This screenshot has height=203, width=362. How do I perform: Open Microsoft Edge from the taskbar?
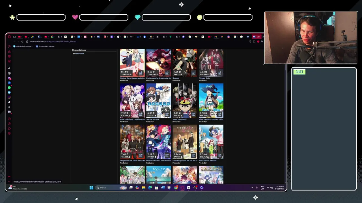(150, 187)
